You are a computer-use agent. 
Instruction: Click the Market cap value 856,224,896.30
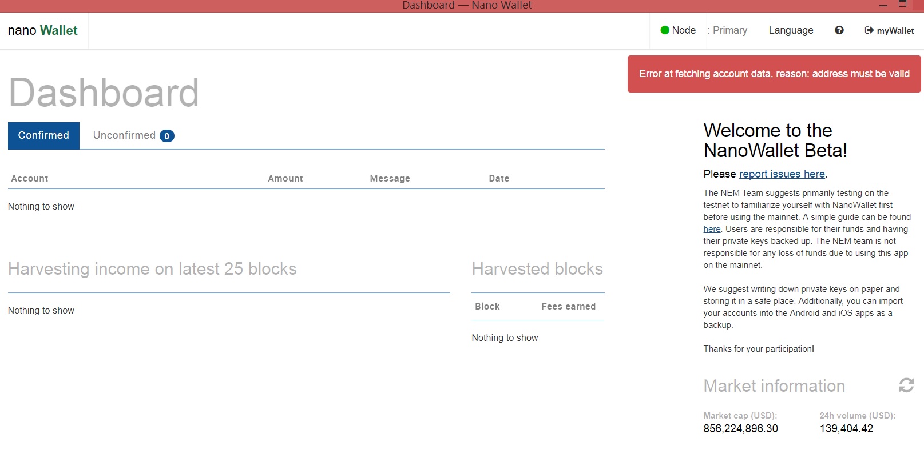[x=740, y=428]
